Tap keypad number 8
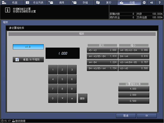164x123 pixels. (62, 89)
